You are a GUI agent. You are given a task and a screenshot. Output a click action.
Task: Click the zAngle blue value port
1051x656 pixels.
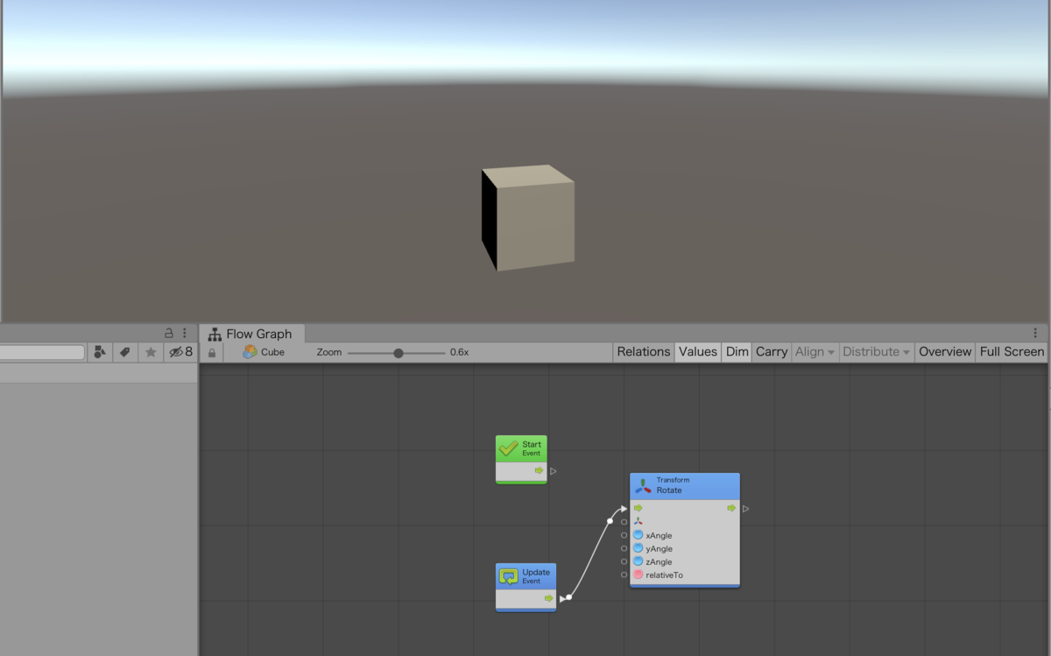point(638,561)
